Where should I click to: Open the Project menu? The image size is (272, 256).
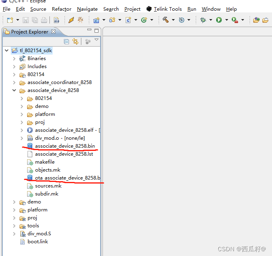tap(132, 9)
